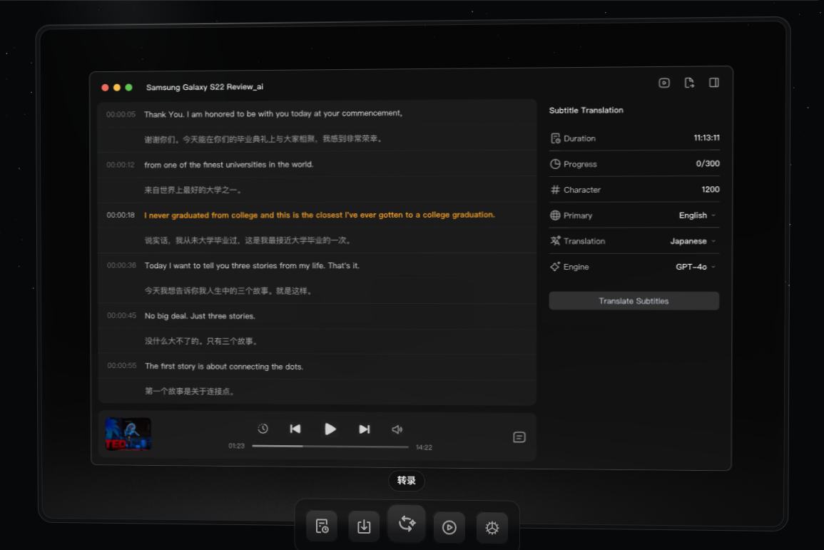
Task: Open the transcription history dock icon
Action: point(322,527)
